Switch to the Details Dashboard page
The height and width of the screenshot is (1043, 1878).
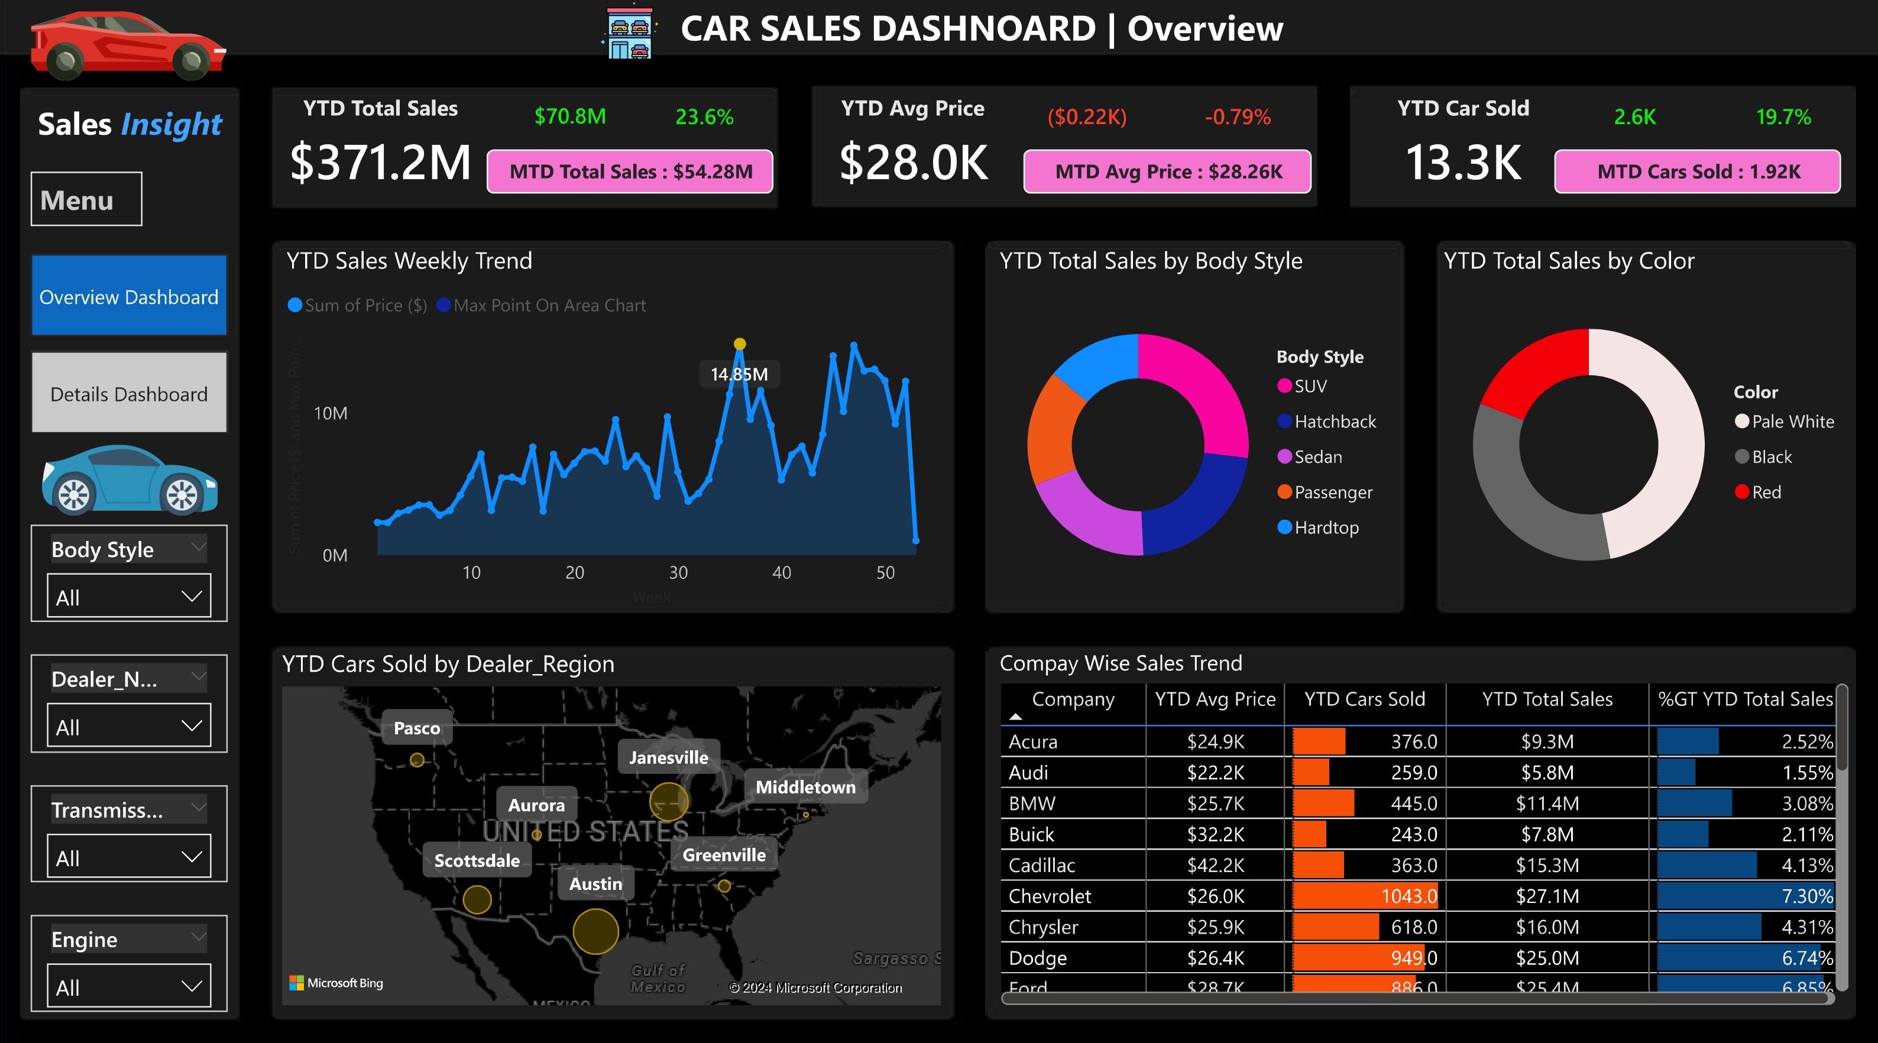(129, 394)
